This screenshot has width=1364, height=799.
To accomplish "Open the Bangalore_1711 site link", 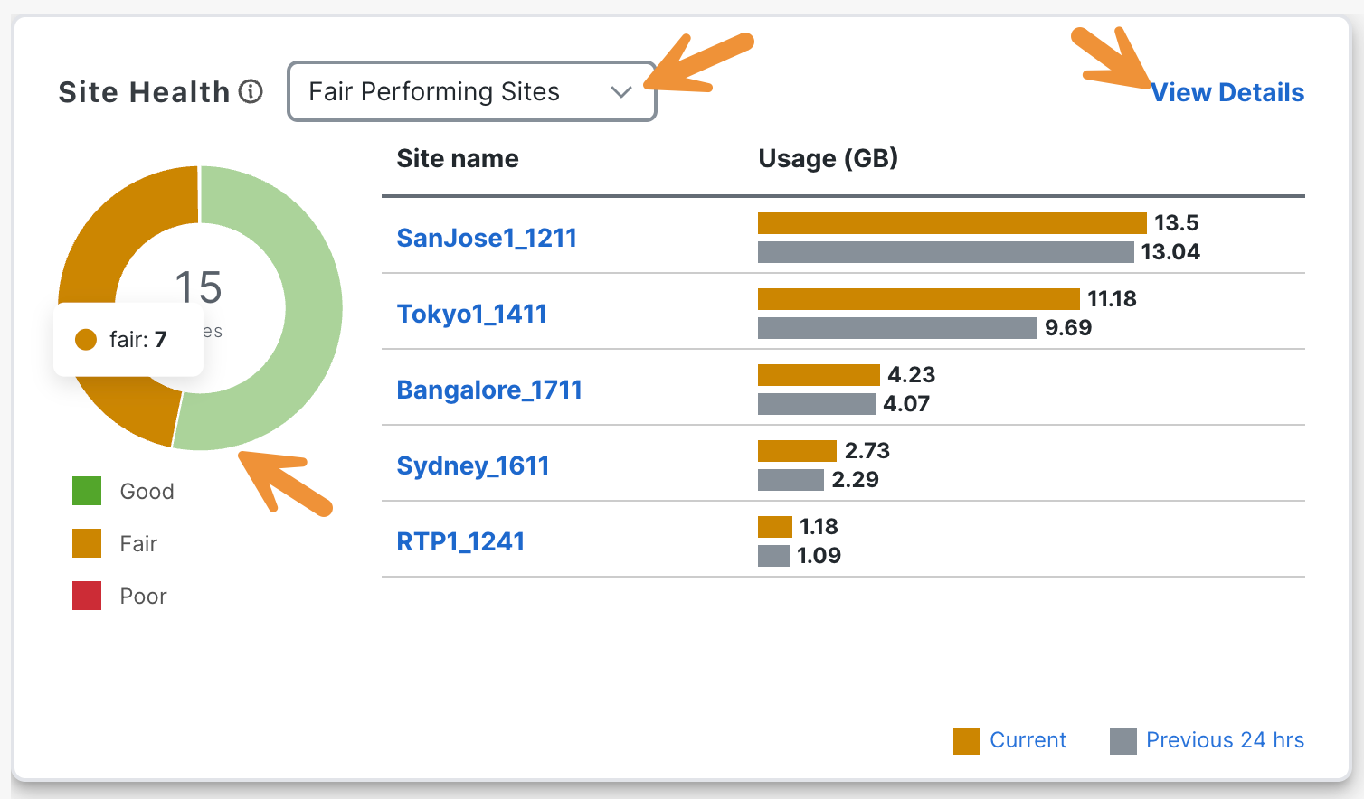I will [489, 390].
